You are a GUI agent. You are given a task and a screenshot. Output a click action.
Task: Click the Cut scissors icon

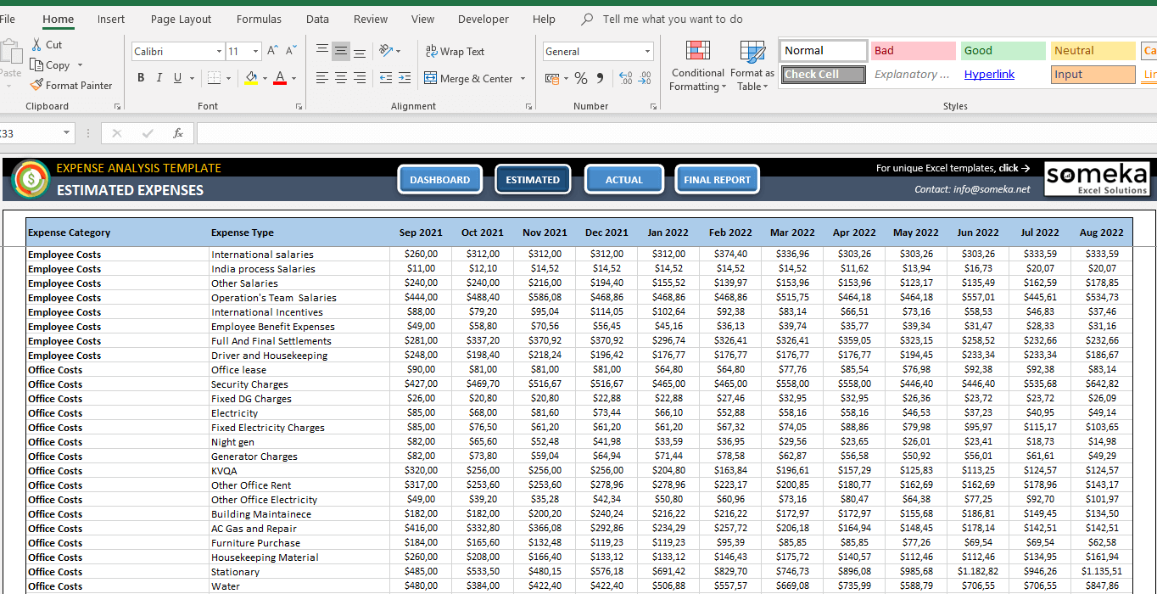pyautogui.click(x=36, y=44)
